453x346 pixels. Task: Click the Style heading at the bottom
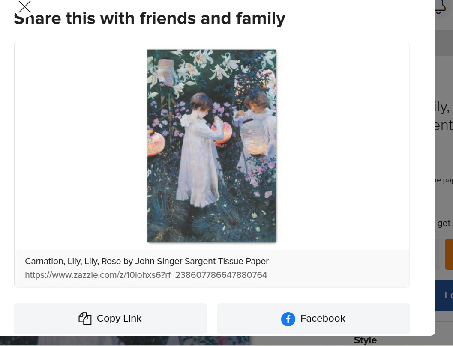(x=365, y=340)
